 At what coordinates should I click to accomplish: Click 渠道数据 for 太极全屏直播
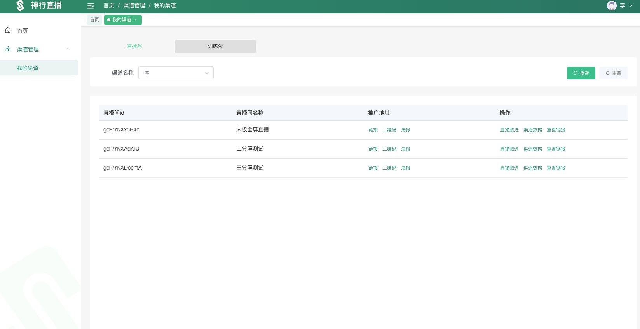point(533,130)
